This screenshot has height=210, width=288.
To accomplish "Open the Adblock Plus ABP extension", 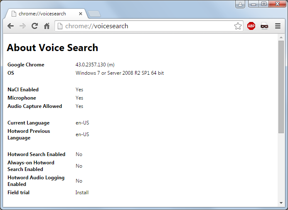I will 251,26.
